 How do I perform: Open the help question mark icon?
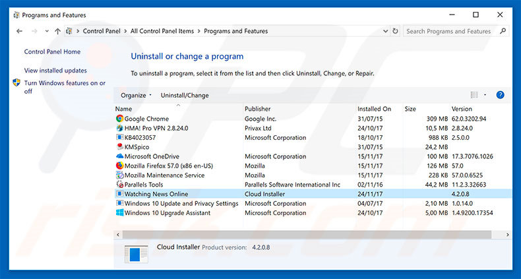[x=500, y=95]
